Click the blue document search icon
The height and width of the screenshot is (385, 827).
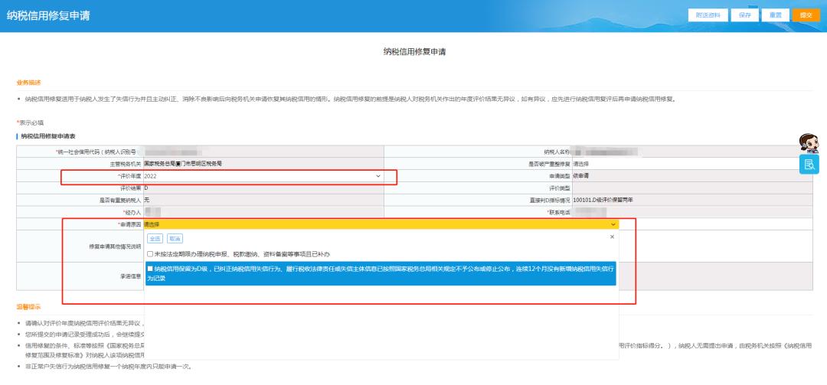pyautogui.click(x=809, y=165)
